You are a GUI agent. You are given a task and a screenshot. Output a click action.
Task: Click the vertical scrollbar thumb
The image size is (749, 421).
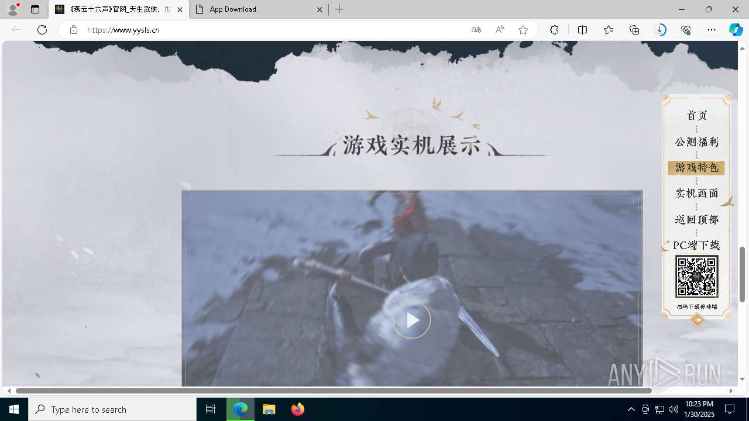point(742,274)
